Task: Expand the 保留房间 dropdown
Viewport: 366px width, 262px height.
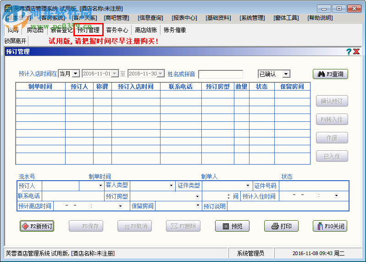Action: [198, 205]
